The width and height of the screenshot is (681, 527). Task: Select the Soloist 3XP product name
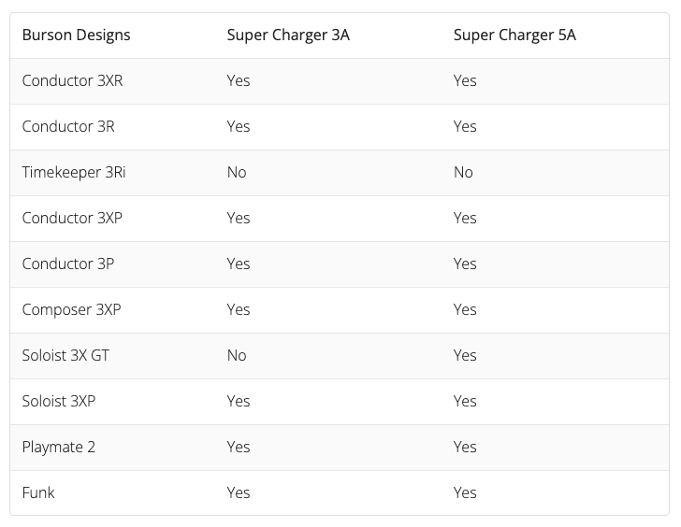pyautogui.click(x=59, y=402)
